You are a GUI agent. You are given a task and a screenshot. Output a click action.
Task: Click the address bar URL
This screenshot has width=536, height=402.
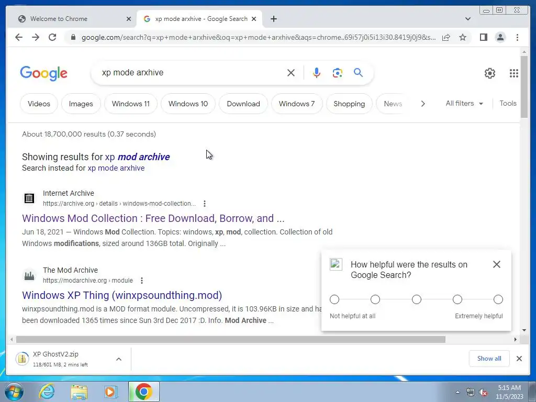click(259, 37)
